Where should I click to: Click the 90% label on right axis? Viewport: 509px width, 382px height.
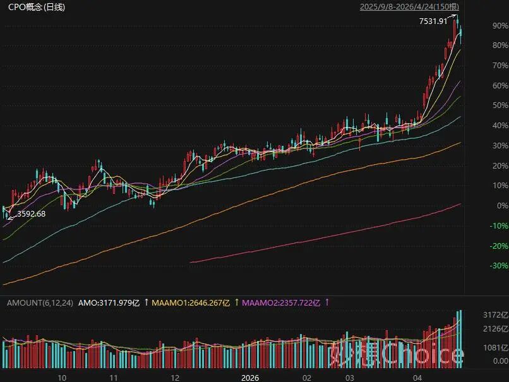pyautogui.click(x=500, y=26)
